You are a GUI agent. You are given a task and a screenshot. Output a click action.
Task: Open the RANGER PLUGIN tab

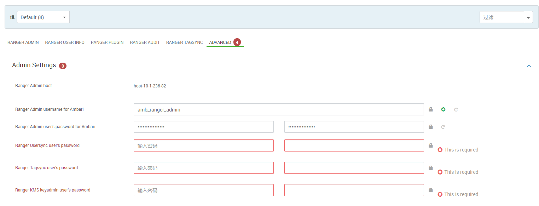click(107, 42)
